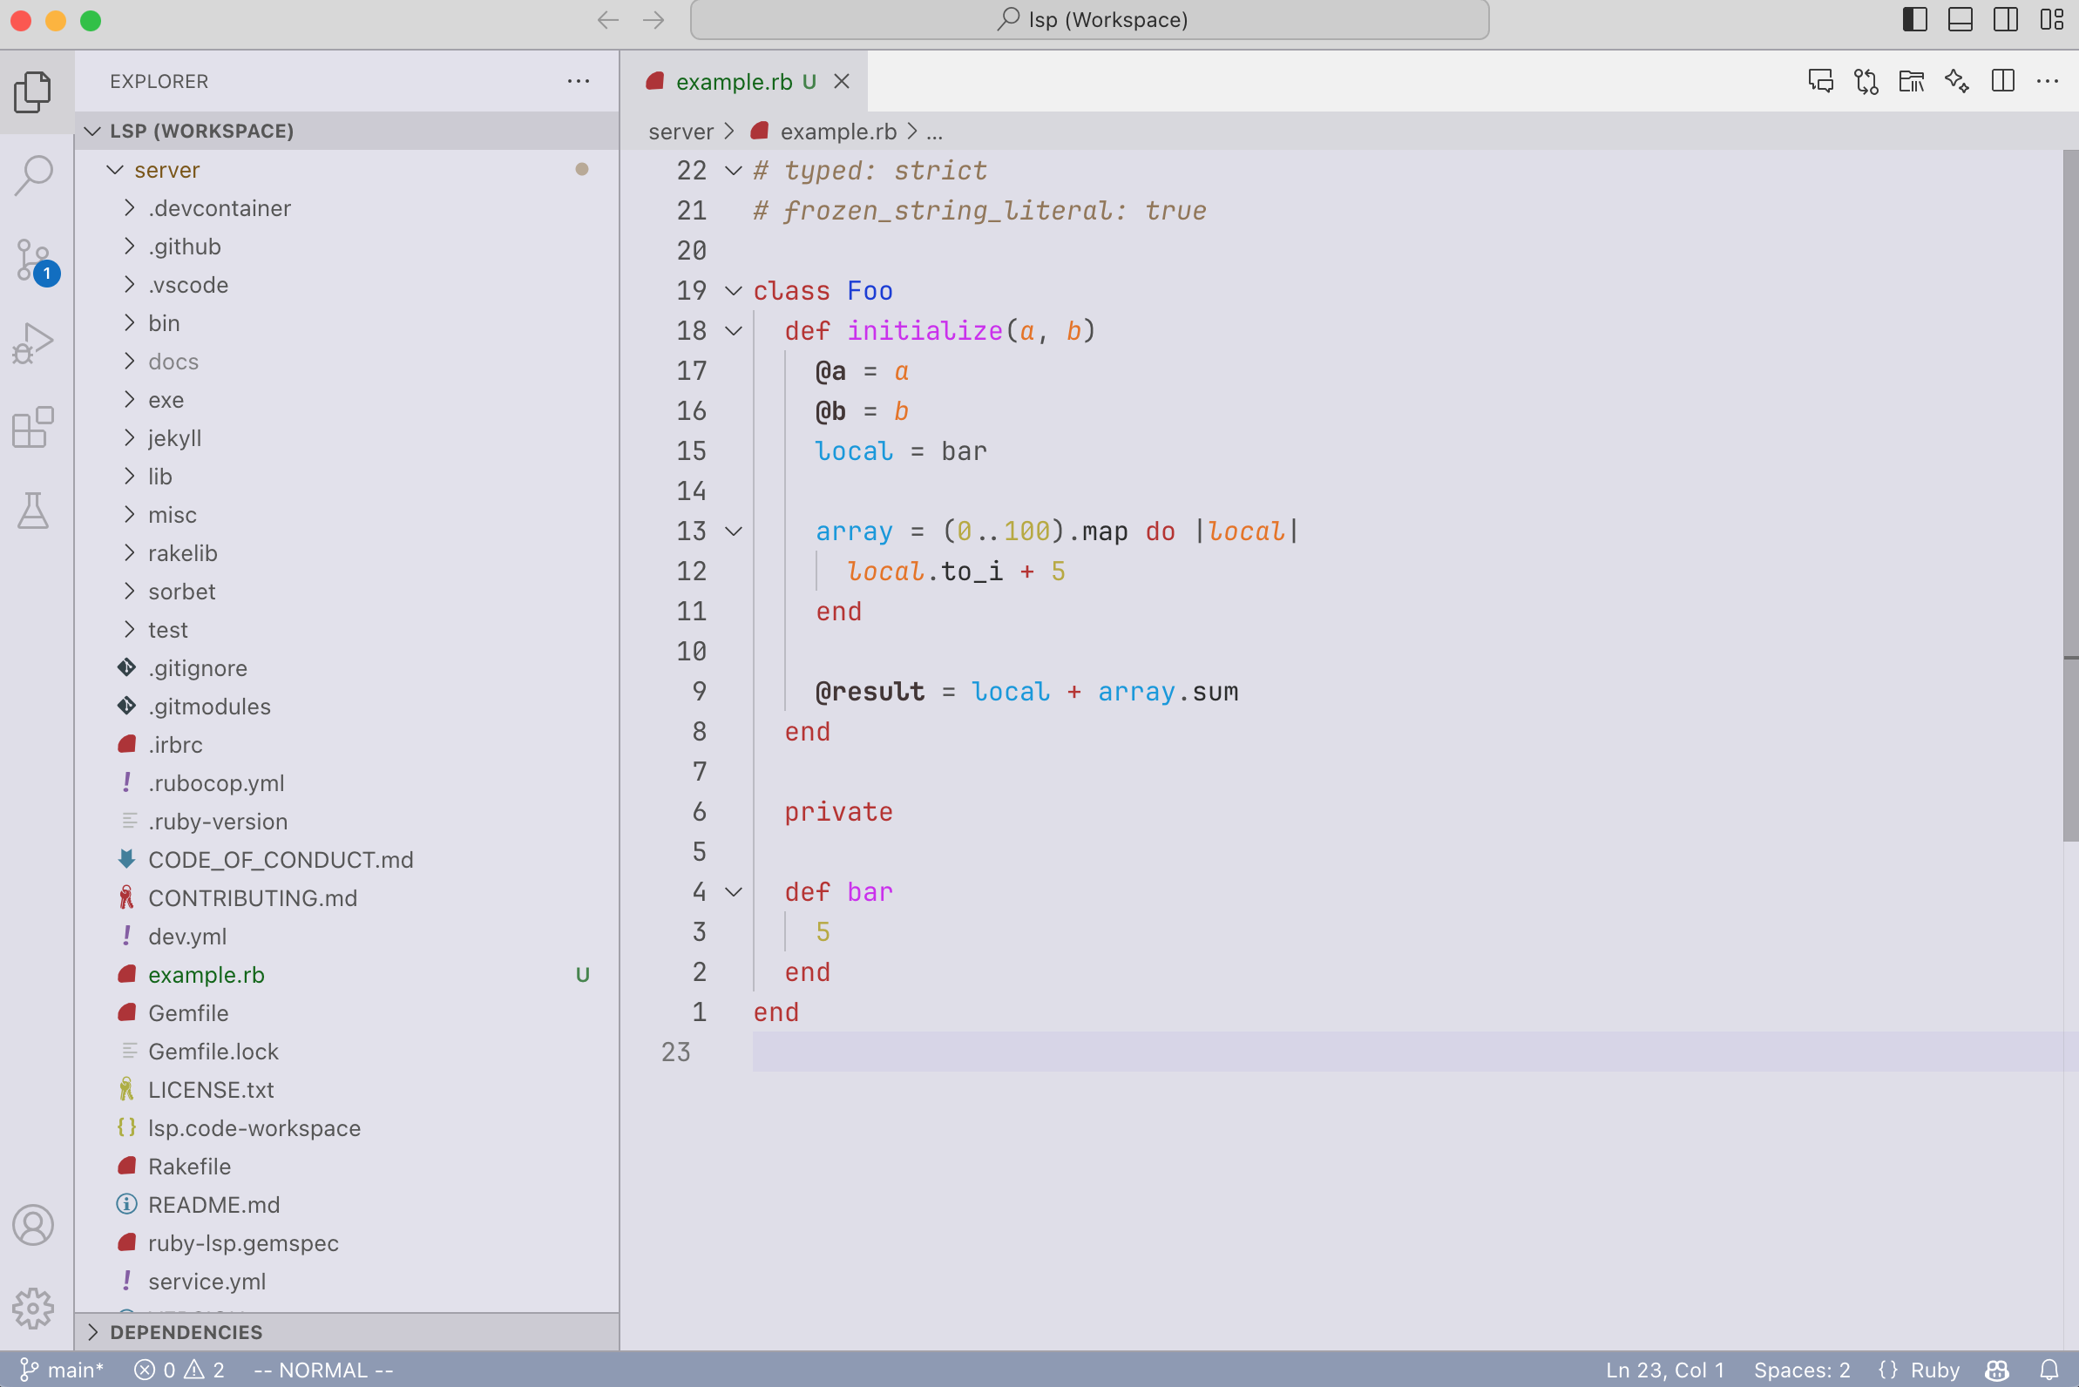Click the -- NORMAL -- vim mode indicator

click(x=323, y=1370)
